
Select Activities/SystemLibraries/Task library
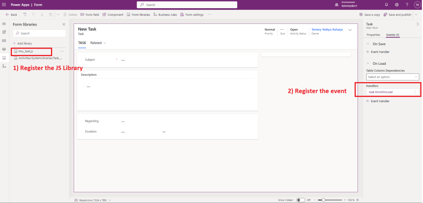pyautogui.click(x=38, y=58)
